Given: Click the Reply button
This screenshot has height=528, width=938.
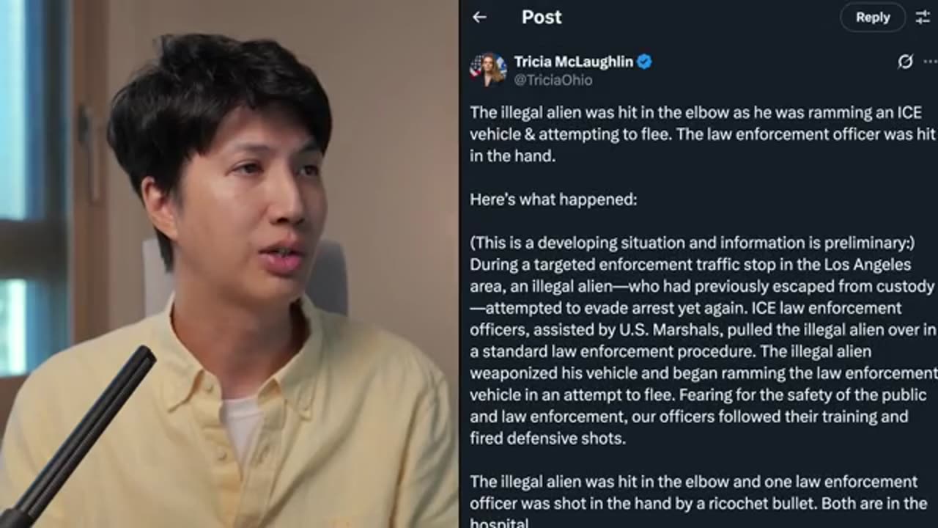Looking at the screenshot, I should tap(872, 17).
